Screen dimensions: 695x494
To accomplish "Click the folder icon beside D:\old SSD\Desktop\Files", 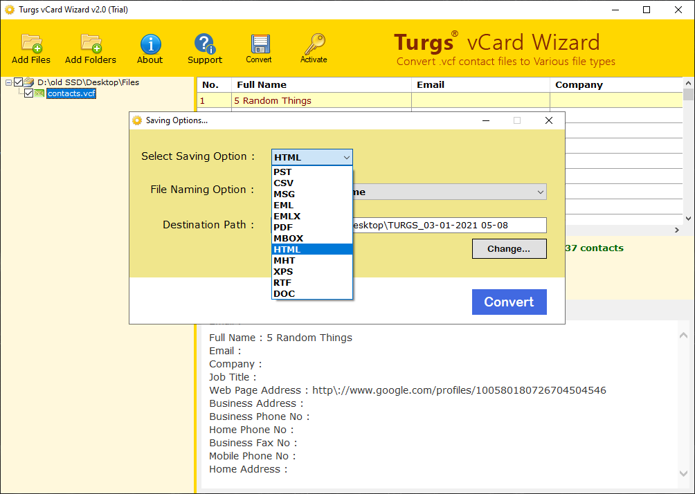I will (x=29, y=82).
